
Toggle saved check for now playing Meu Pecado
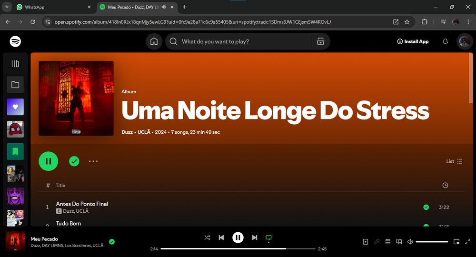click(112, 242)
